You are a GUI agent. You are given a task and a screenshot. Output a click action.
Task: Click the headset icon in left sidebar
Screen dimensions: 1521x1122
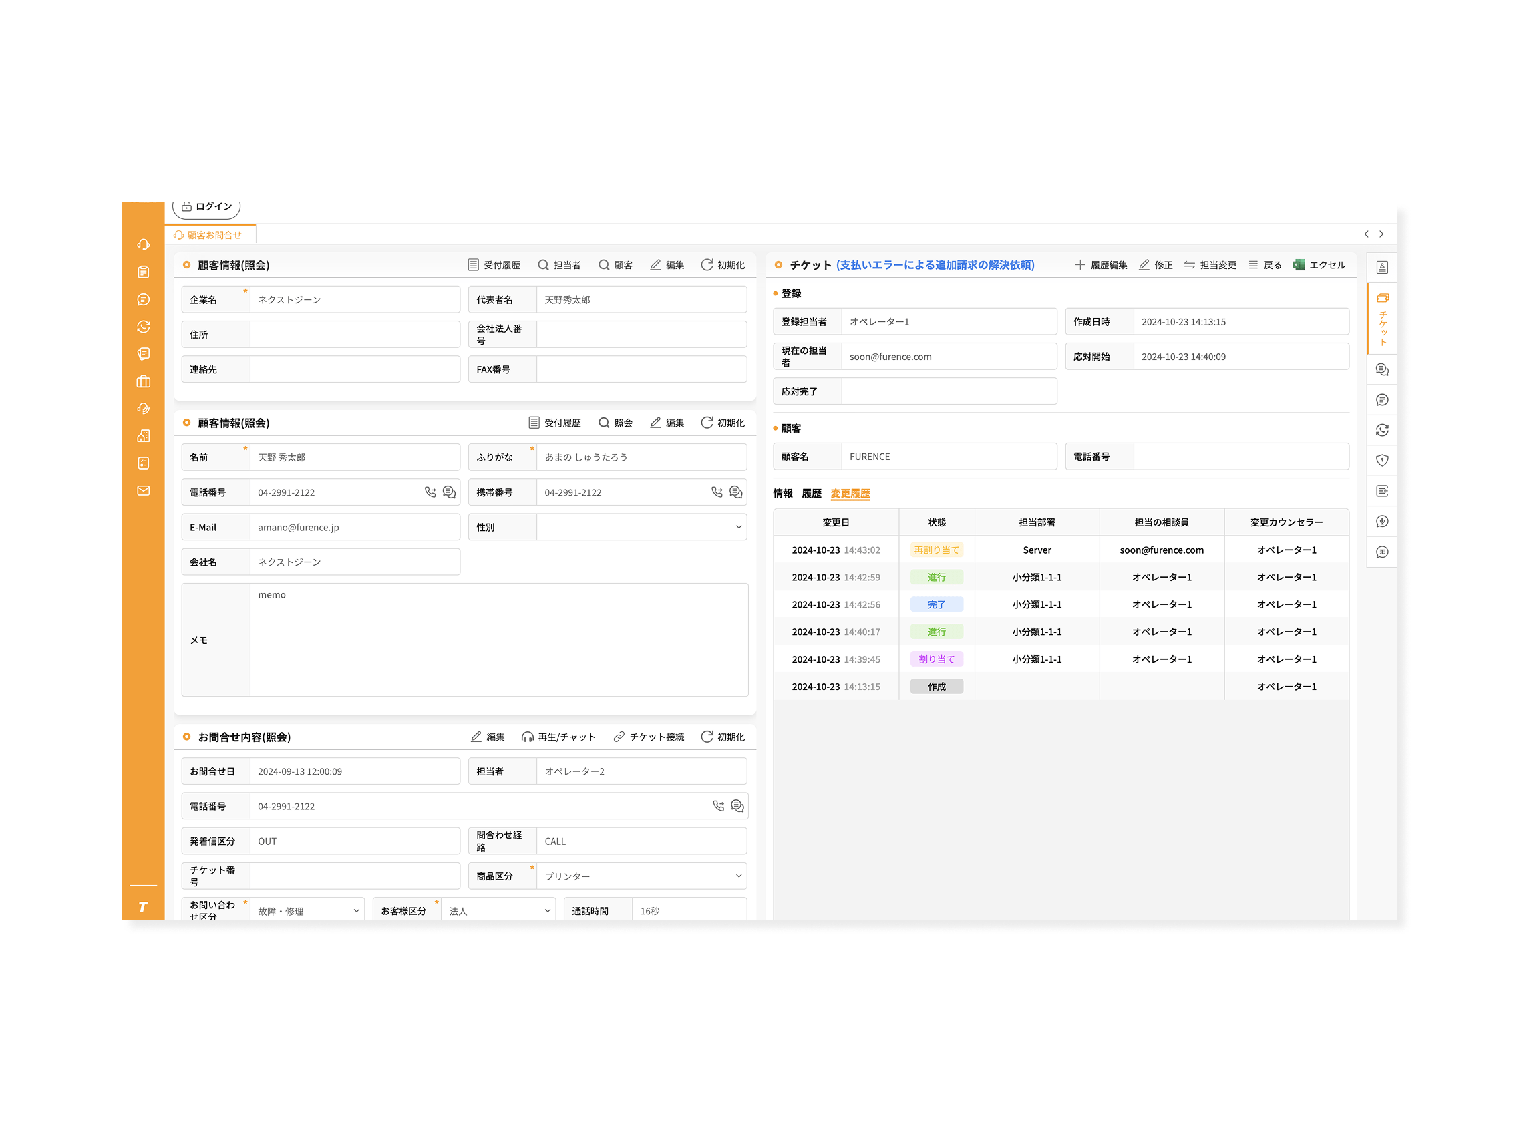144,244
